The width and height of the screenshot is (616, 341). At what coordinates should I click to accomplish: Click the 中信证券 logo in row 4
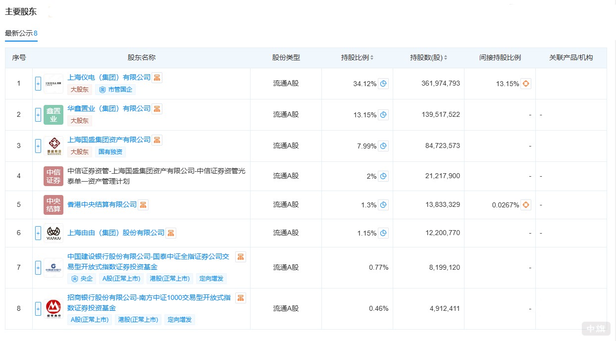(53, 176)
